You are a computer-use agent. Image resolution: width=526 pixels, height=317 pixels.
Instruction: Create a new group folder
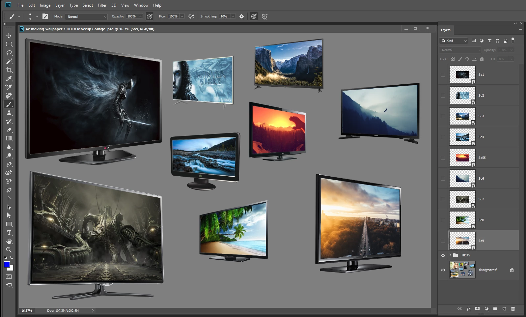click(495, 309)
